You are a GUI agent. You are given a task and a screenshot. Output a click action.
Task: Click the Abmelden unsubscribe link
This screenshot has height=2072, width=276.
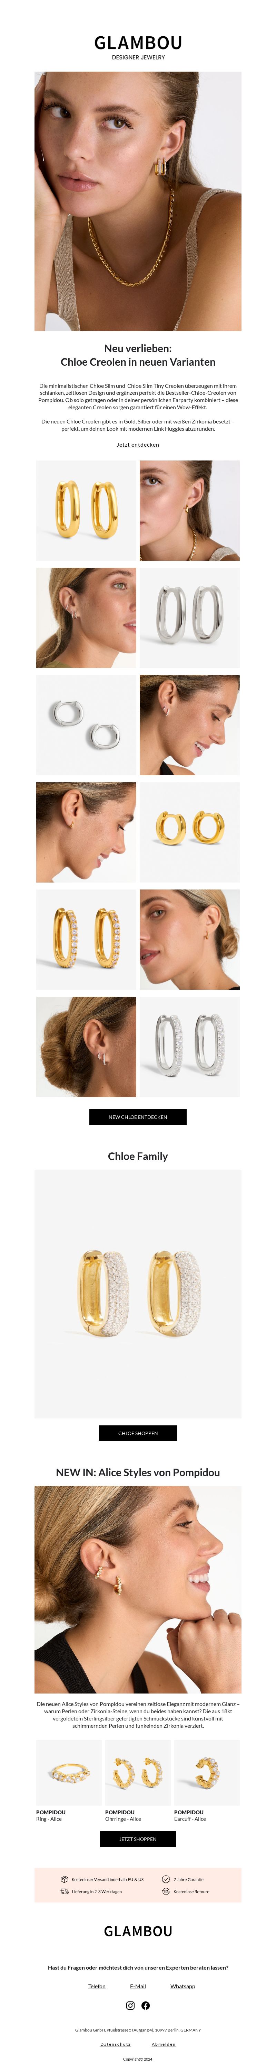164,2044
